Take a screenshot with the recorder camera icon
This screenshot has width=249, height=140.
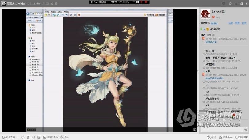click(138, 2)
